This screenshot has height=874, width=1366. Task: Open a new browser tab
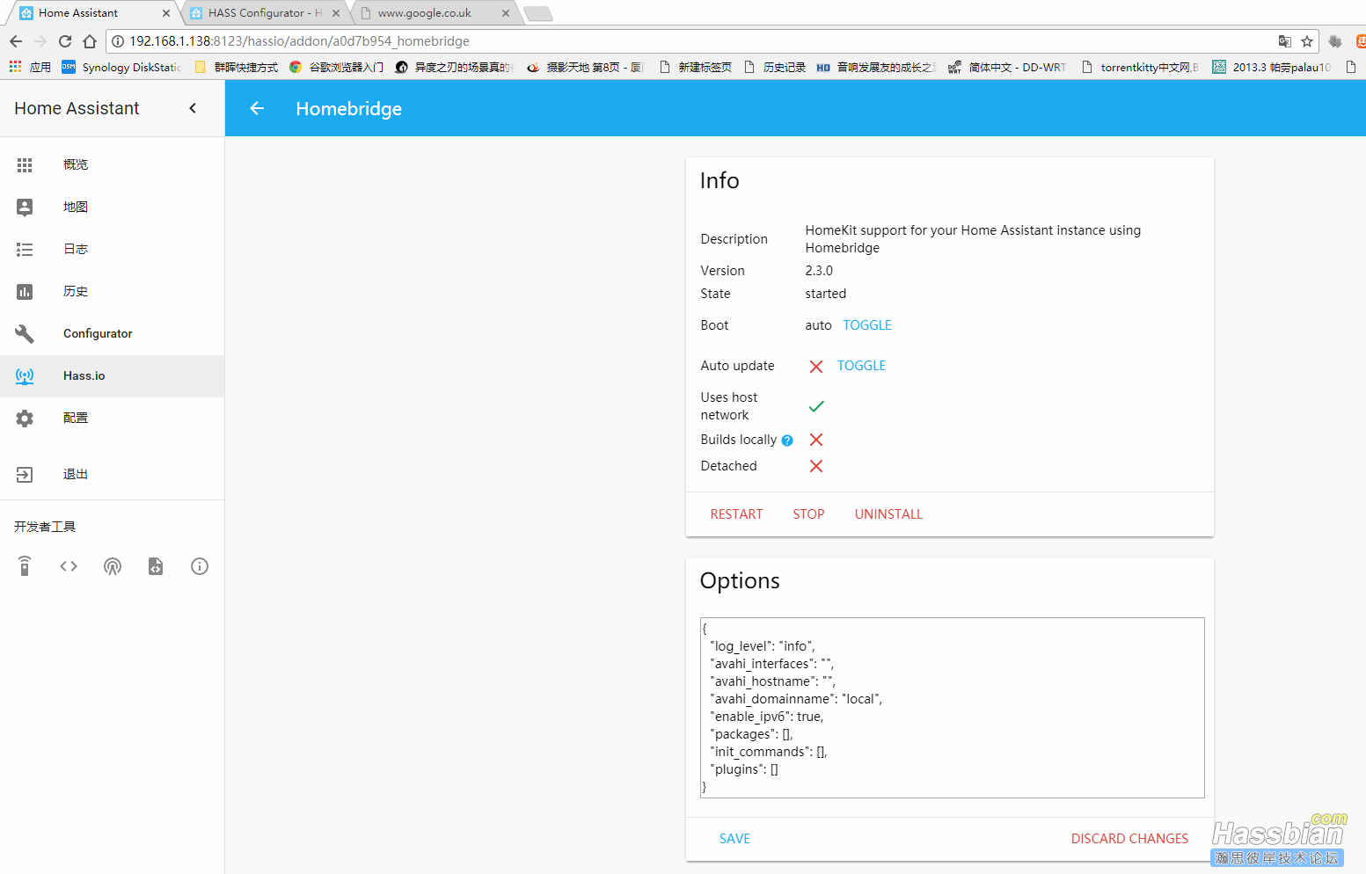coord(537,13)
